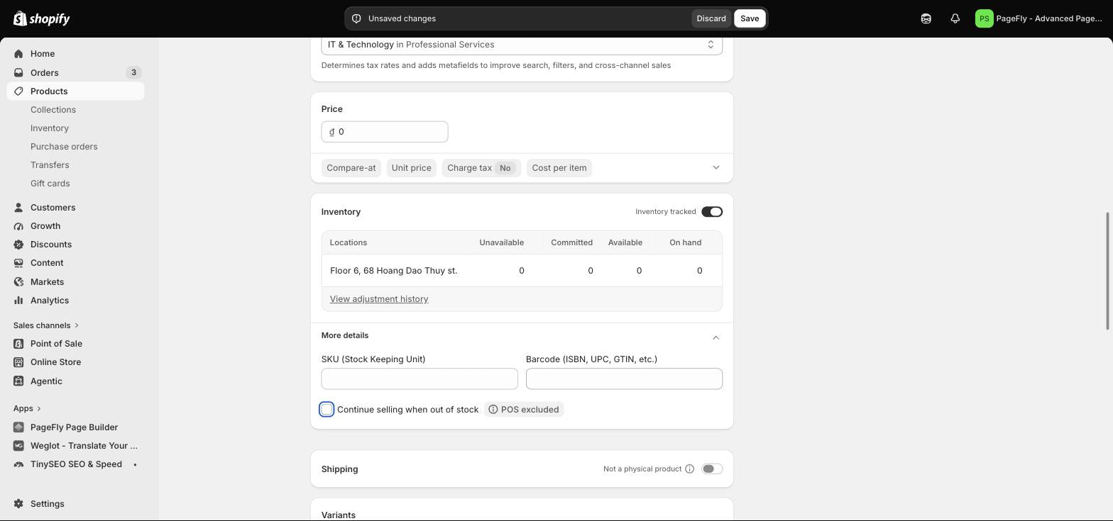Click the Point of Sale icon

[x=18, y=344]
